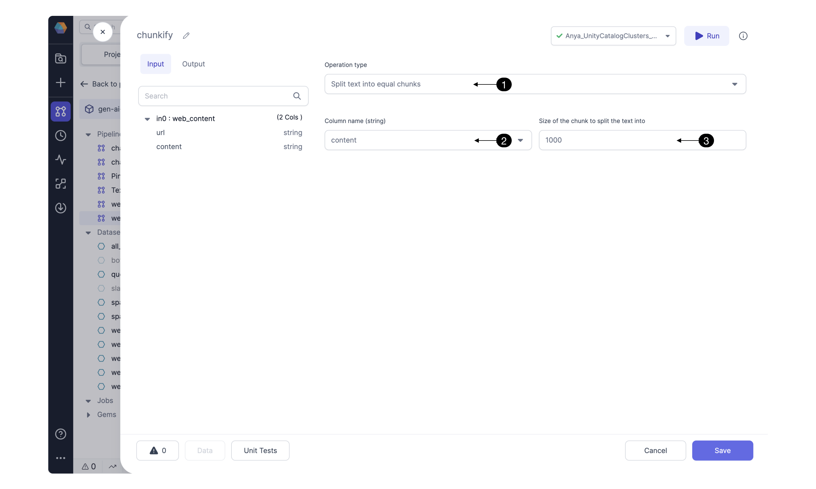Image resolution: width=816 pixels, height=489 pixels.
Task: Open the lineage icon in the left sidebar
Action: pyautogui.click(x=61, y=184)
